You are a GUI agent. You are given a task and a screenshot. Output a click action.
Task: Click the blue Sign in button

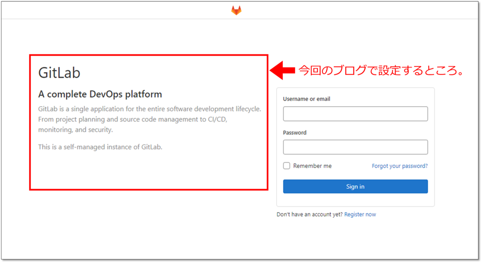click(x=355, y=186)
